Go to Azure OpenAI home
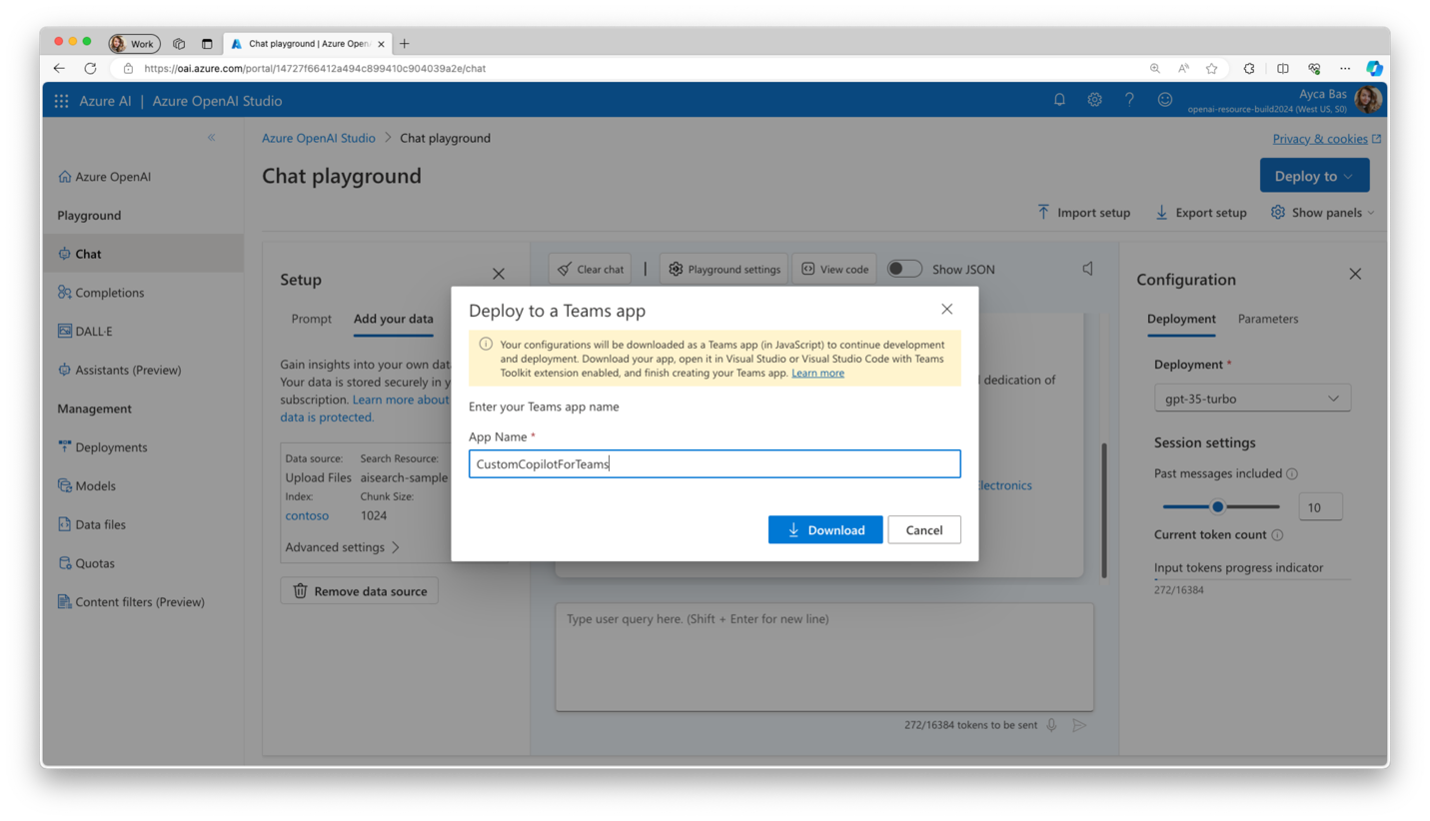 point(105,177)
